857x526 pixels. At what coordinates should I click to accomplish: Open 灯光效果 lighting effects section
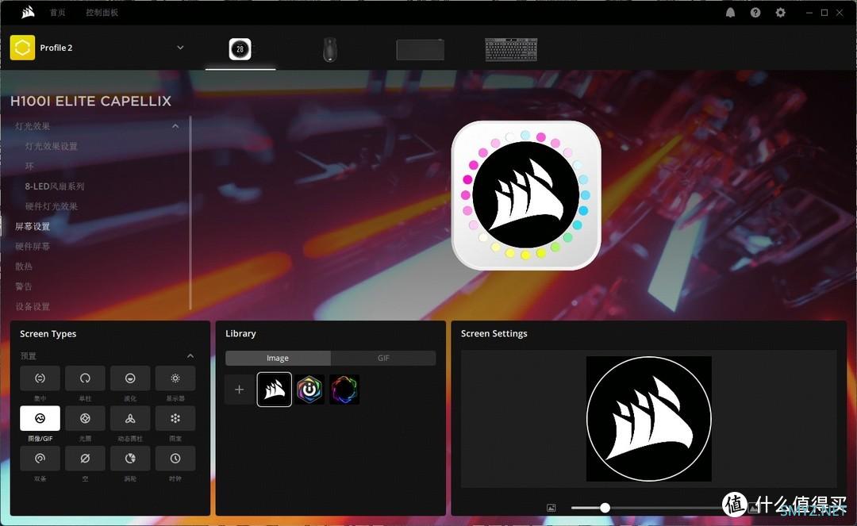point(33,126)
